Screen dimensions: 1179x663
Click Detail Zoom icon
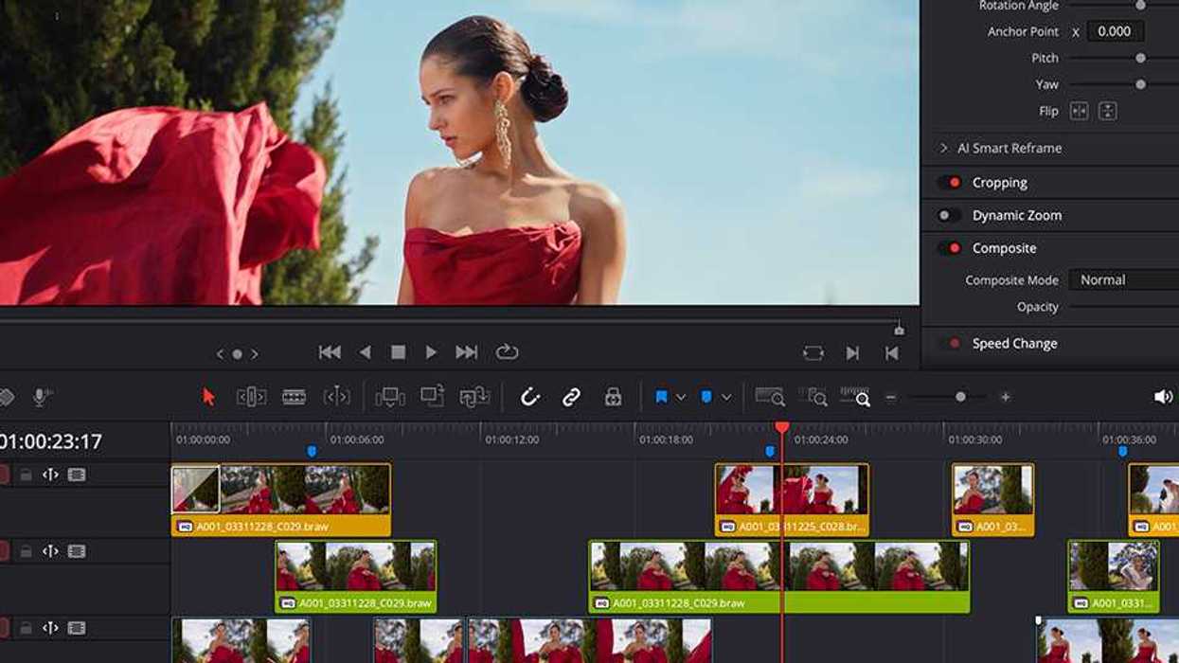coord(813,397)
